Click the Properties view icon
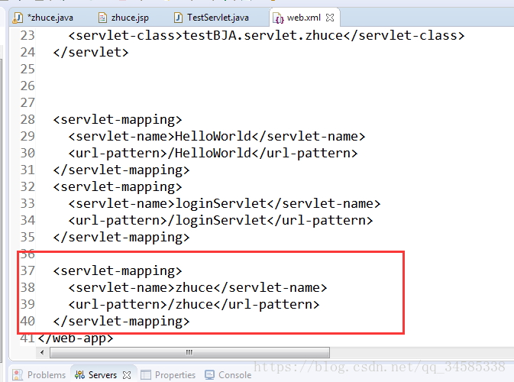 tap(146, 375)
